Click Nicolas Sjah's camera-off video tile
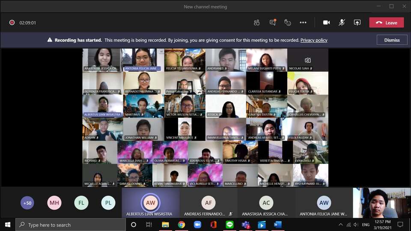Screen dimensions: 411x231 pos(308,60)
